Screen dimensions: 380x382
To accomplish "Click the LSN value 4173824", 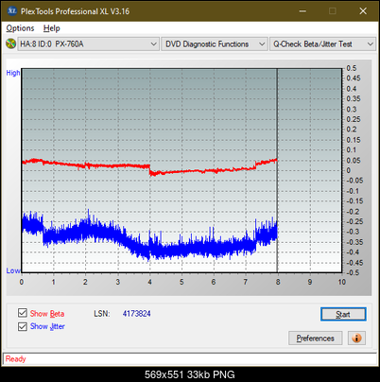I will [136, 314].
